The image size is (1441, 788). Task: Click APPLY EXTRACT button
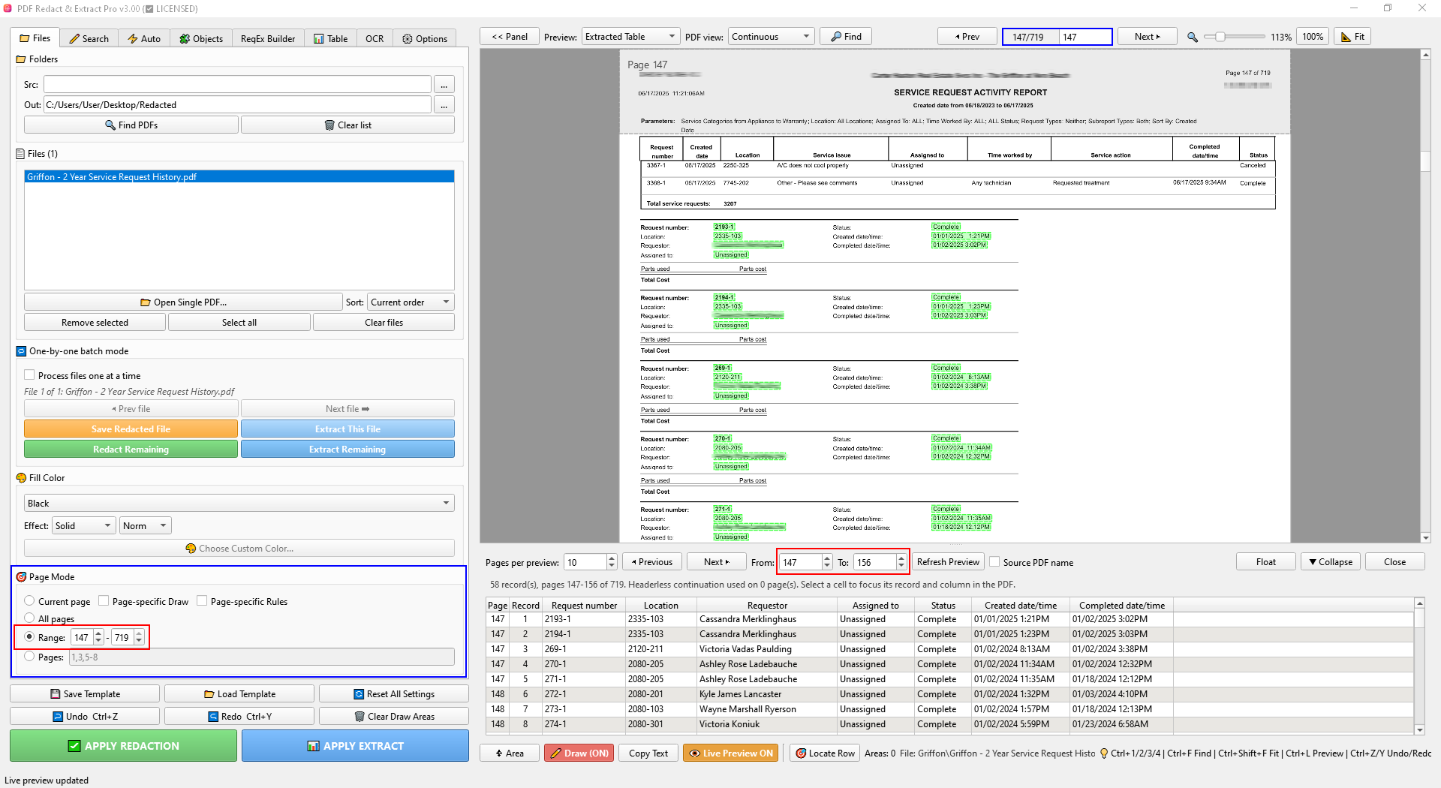coord(356,746)
